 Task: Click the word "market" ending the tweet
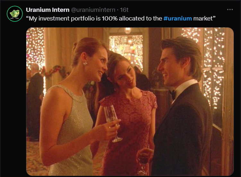click(x=203, y=18)
